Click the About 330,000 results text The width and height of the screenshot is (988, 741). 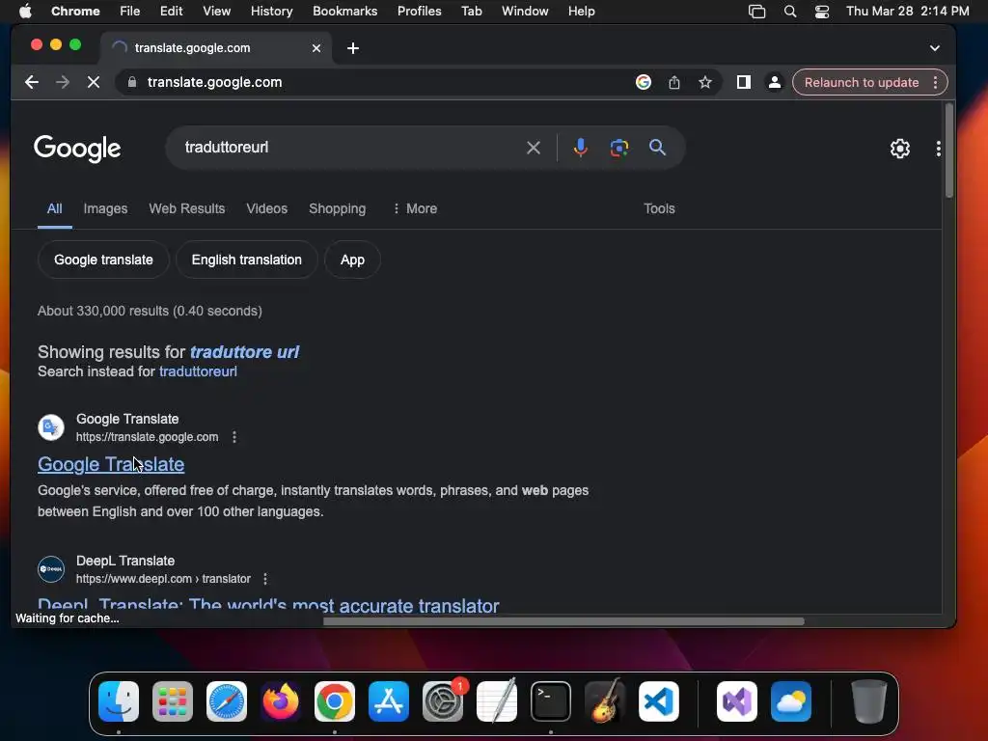coord(150,311)
